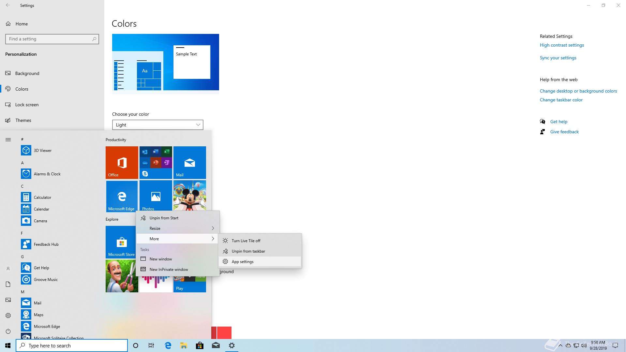Open user account icon in Start rail
626x352 pixels.
pyautogui.click(x=8, y=269)
